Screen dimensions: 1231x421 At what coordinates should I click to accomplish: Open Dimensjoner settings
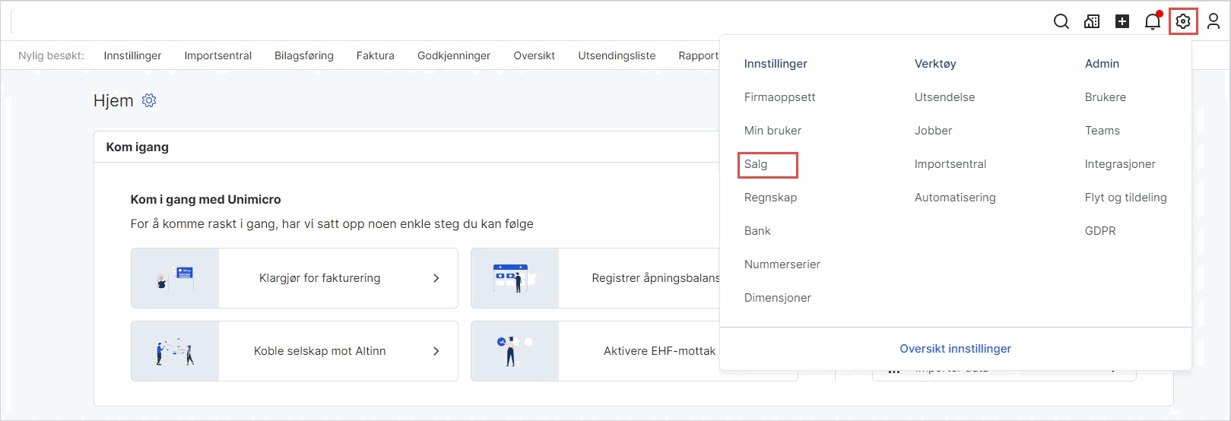[x=777, y=298]
